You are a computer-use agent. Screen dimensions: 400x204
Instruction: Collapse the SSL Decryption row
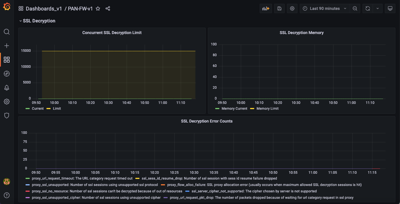tap(37, 21)
